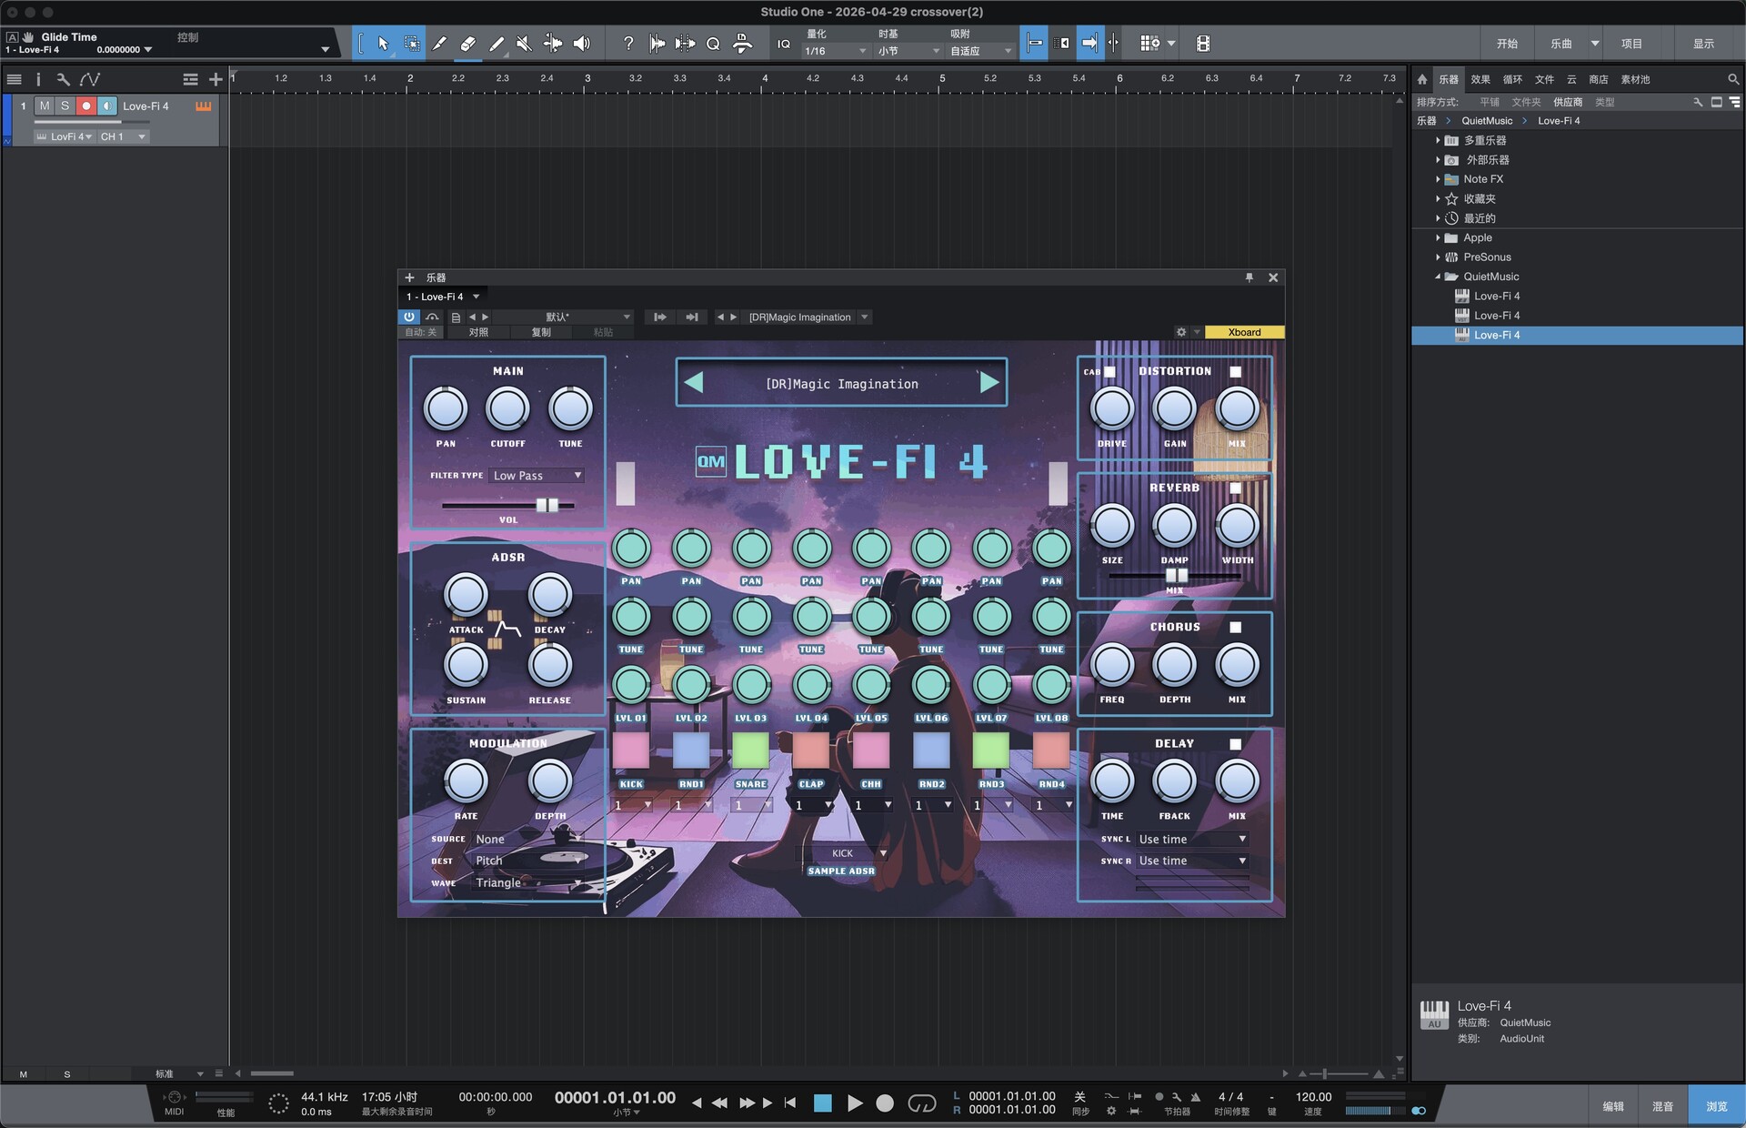Open the question mark help tool

coord(627,43)
